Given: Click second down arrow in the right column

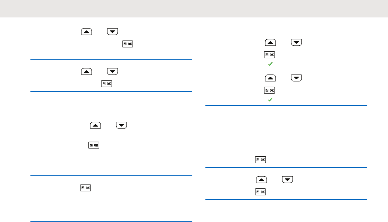Looking at the screenshot, I should click(x=296, y=78).
